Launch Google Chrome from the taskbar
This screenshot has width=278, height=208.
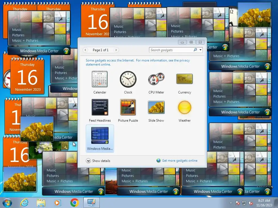pos(74,203)
